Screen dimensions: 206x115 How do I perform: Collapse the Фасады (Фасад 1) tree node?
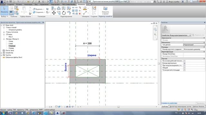tap(4, 39)
